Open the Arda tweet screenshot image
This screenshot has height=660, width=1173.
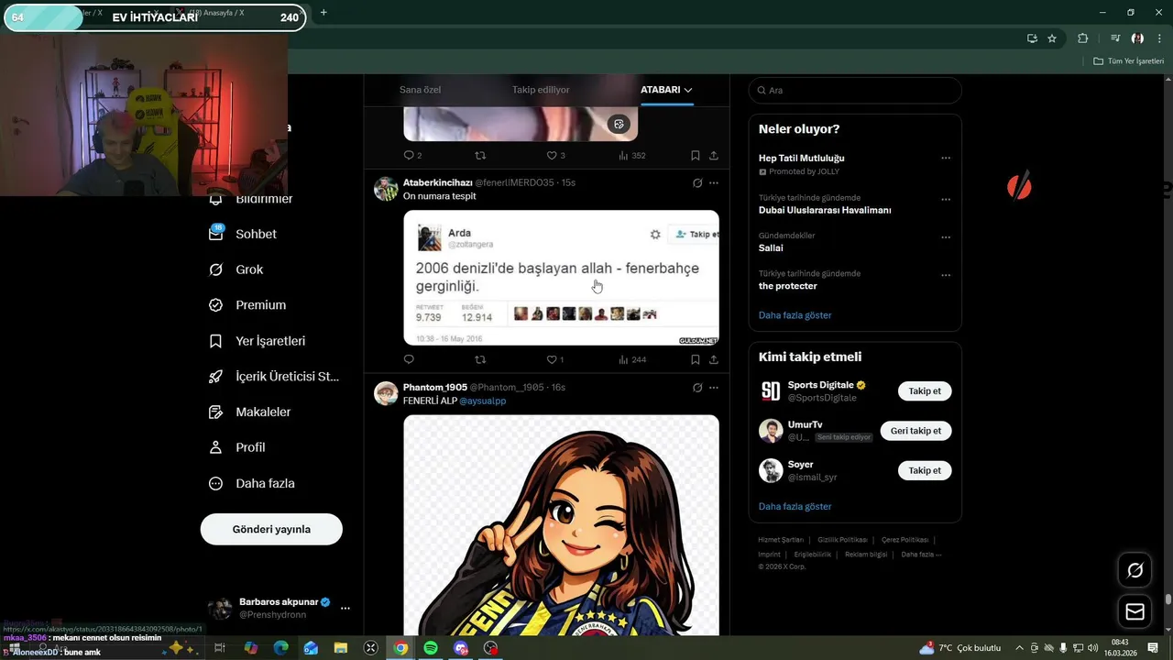(561, 278)
